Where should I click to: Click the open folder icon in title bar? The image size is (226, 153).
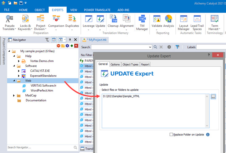(x=15, y=3)
